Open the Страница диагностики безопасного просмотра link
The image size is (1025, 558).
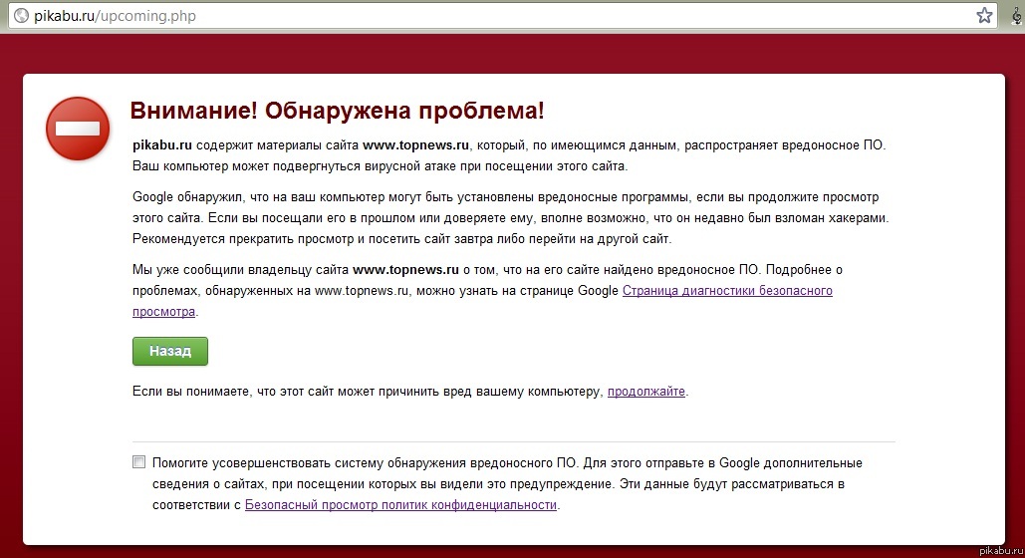click(x=482, y=301)
